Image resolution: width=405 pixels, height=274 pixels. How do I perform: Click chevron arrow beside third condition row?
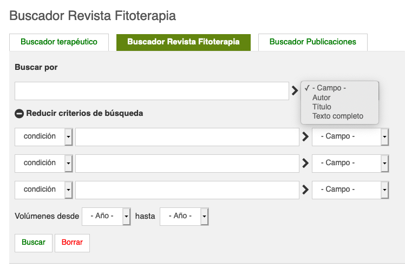click(305, 190)
